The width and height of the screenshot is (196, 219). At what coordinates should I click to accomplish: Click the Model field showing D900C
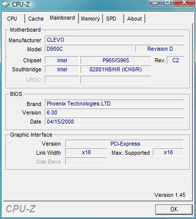click(x=89, y=49)
